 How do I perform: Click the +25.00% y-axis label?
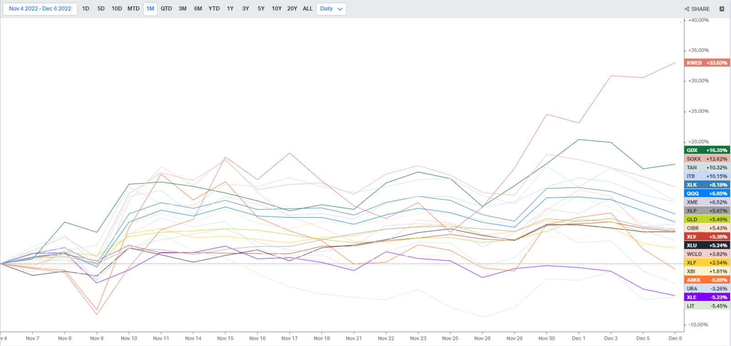(x=699, y=111)
